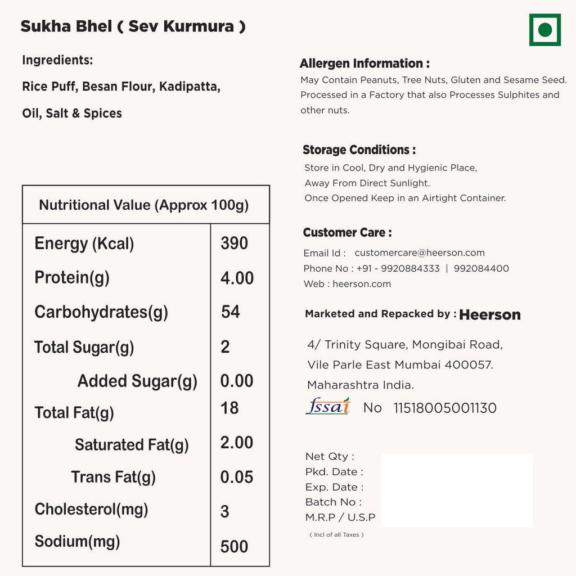
Task: Click the green vegetarian mark icon
Action: tap(544, 30)
